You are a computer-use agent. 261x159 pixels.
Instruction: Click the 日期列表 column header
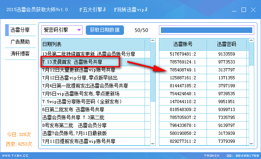(x=93, y=44)
